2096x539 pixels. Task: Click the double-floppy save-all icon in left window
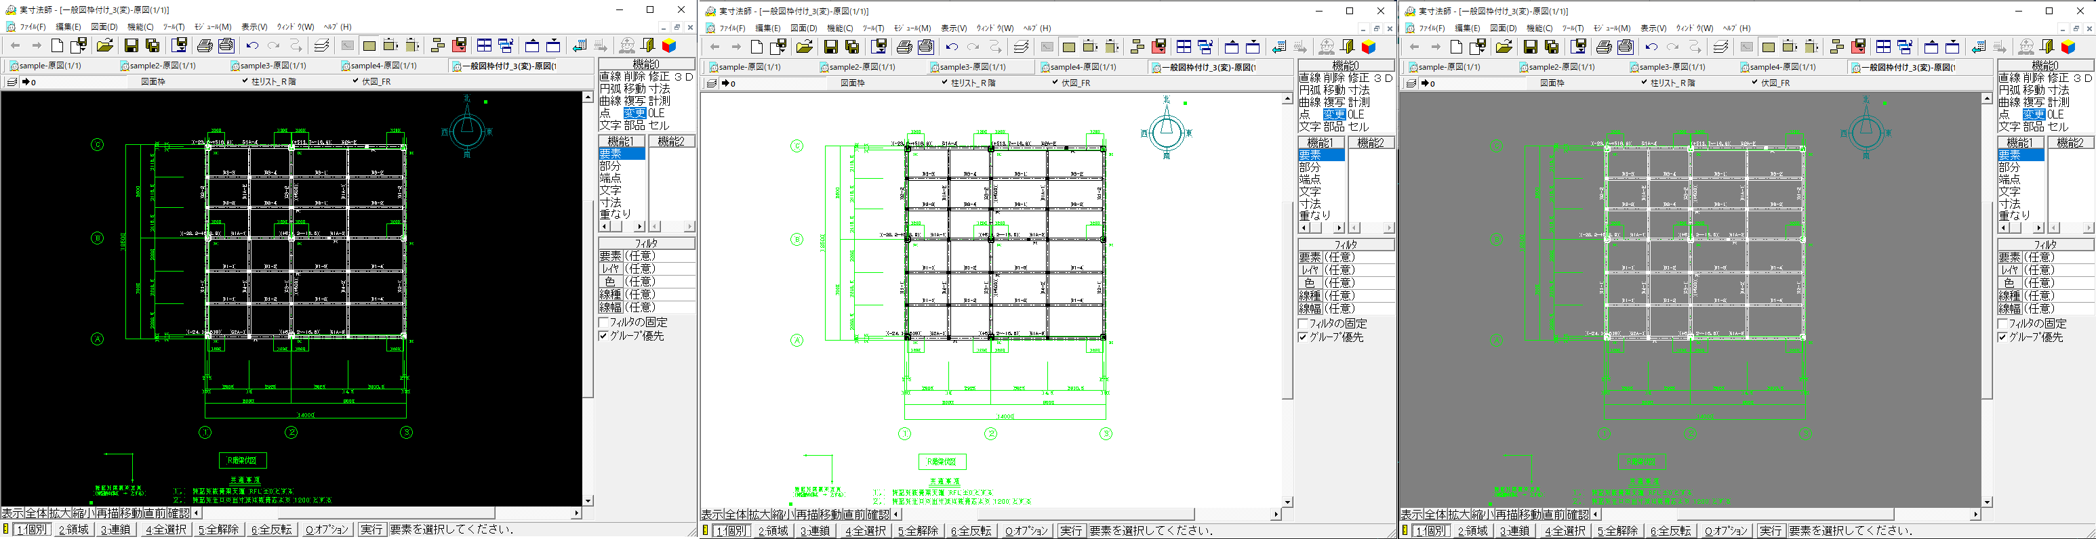pos(152,45)
